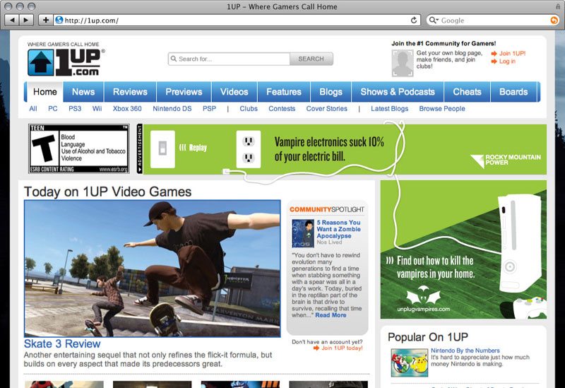Open the Shows & Podcasts tab
The width and height of the screenshot is (565, 388).
[x=398, y=92]
